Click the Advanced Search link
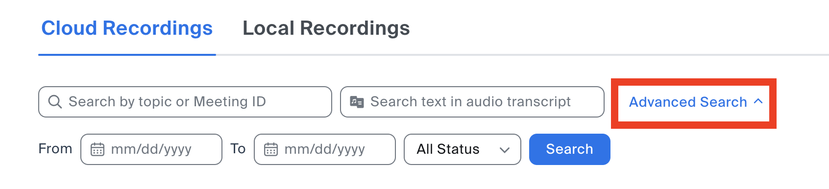The width and height of the screenshot is (829, 189). pos(688,102)
